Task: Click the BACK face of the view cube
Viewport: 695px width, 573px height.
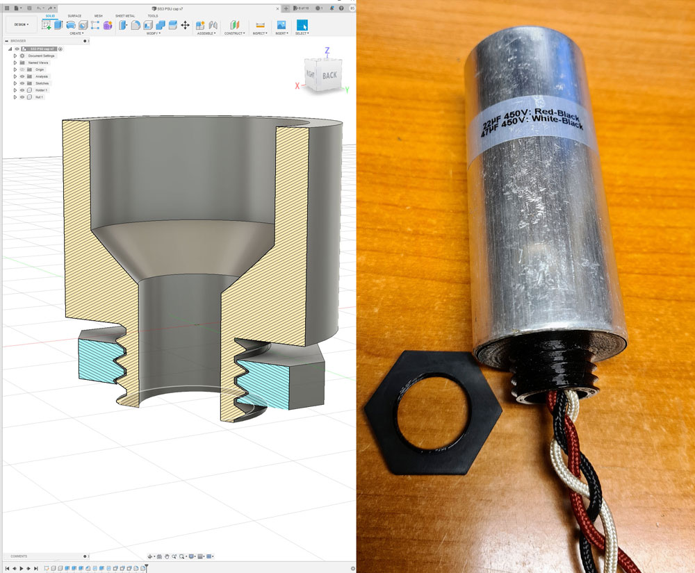Action: point(329,75)
